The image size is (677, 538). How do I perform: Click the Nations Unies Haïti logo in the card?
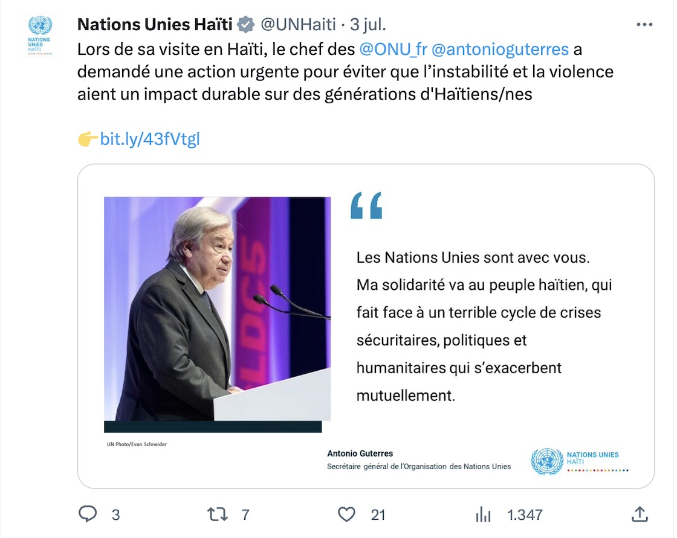[578, 461]
